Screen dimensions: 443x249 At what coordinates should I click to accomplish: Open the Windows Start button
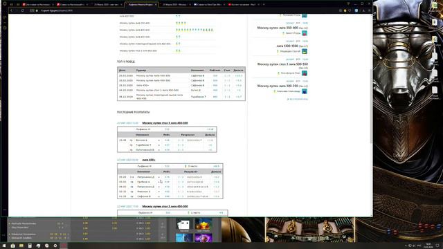(x=4, y=246)
